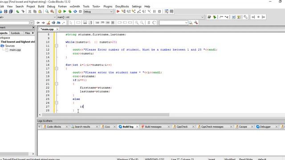Close the Management panel
285x160 pixels.
click(x=33, y=28)
